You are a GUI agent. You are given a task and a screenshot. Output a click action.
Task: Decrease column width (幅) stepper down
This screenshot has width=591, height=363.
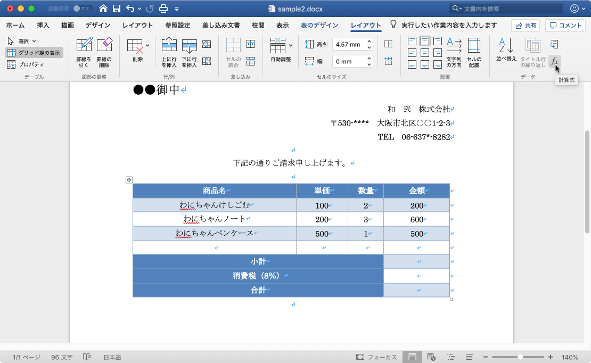[x=370, y=64]
